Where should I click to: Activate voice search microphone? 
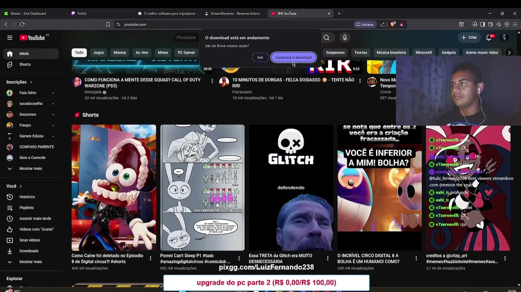pyautogui.click(x=345, y=38)
